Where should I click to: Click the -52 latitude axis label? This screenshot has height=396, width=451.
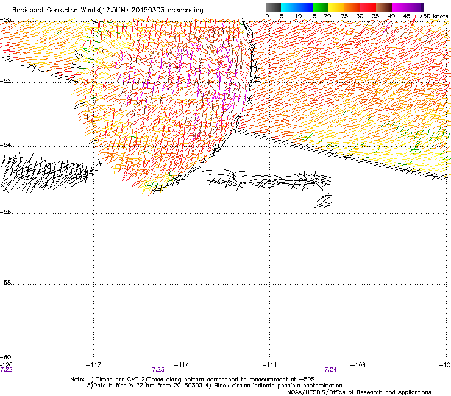tap(5, 80)
